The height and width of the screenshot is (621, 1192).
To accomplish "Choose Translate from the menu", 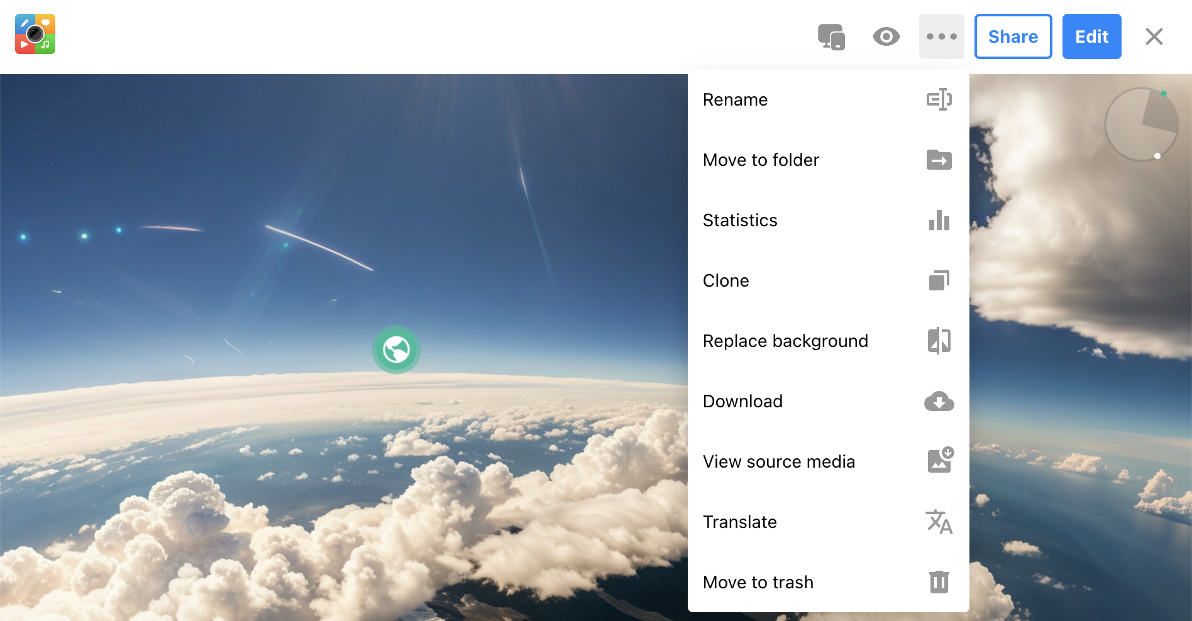I will tap(829, 522).
